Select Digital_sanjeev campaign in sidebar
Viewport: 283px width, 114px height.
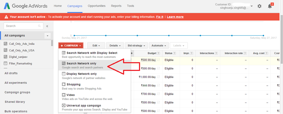(x=18, y=57)
